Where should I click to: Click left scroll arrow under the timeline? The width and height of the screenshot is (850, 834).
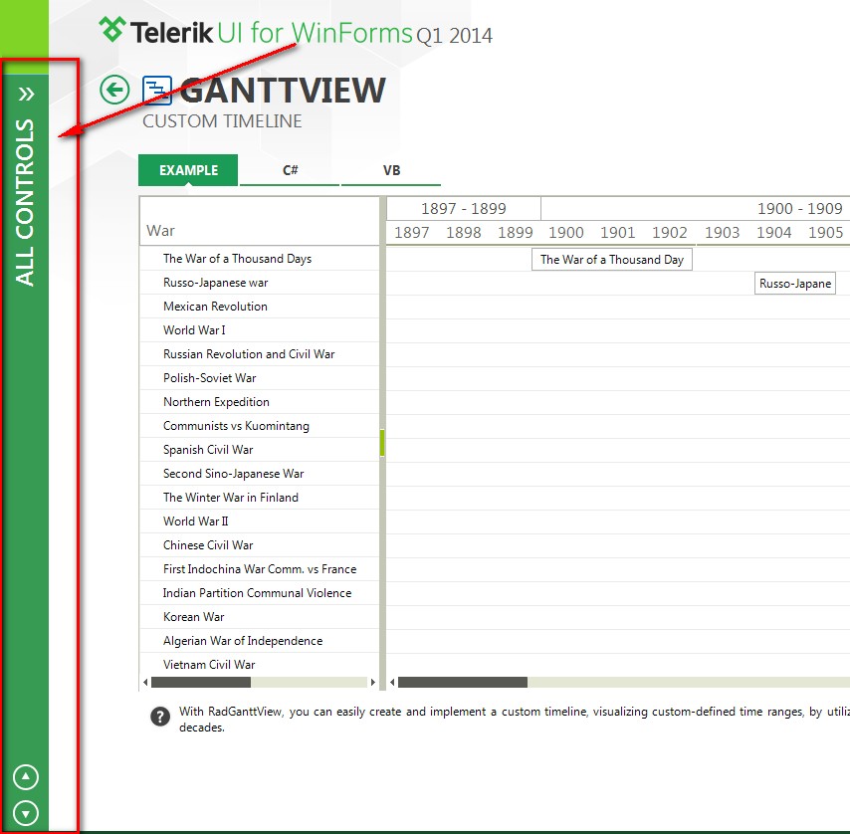click(x=392, y=683)
